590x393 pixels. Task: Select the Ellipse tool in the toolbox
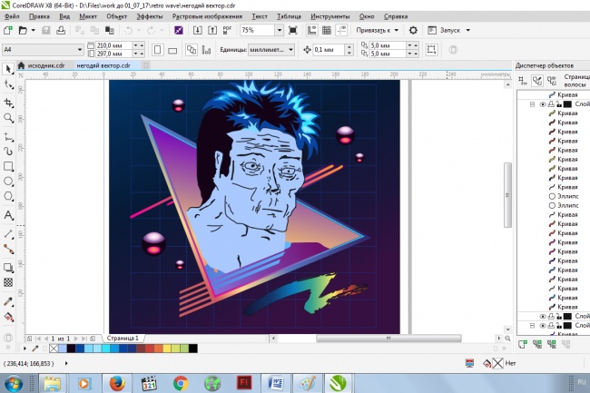tap(8, 182)
